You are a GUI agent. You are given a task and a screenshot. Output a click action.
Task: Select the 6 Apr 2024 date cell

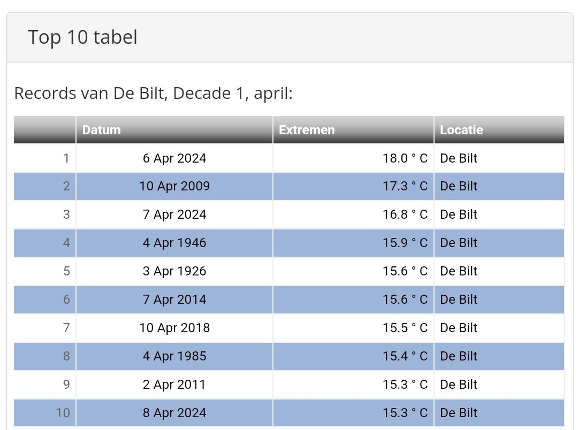coord(174,158)
